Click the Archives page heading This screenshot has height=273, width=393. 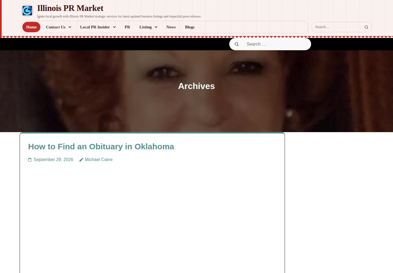pos(196,86)
